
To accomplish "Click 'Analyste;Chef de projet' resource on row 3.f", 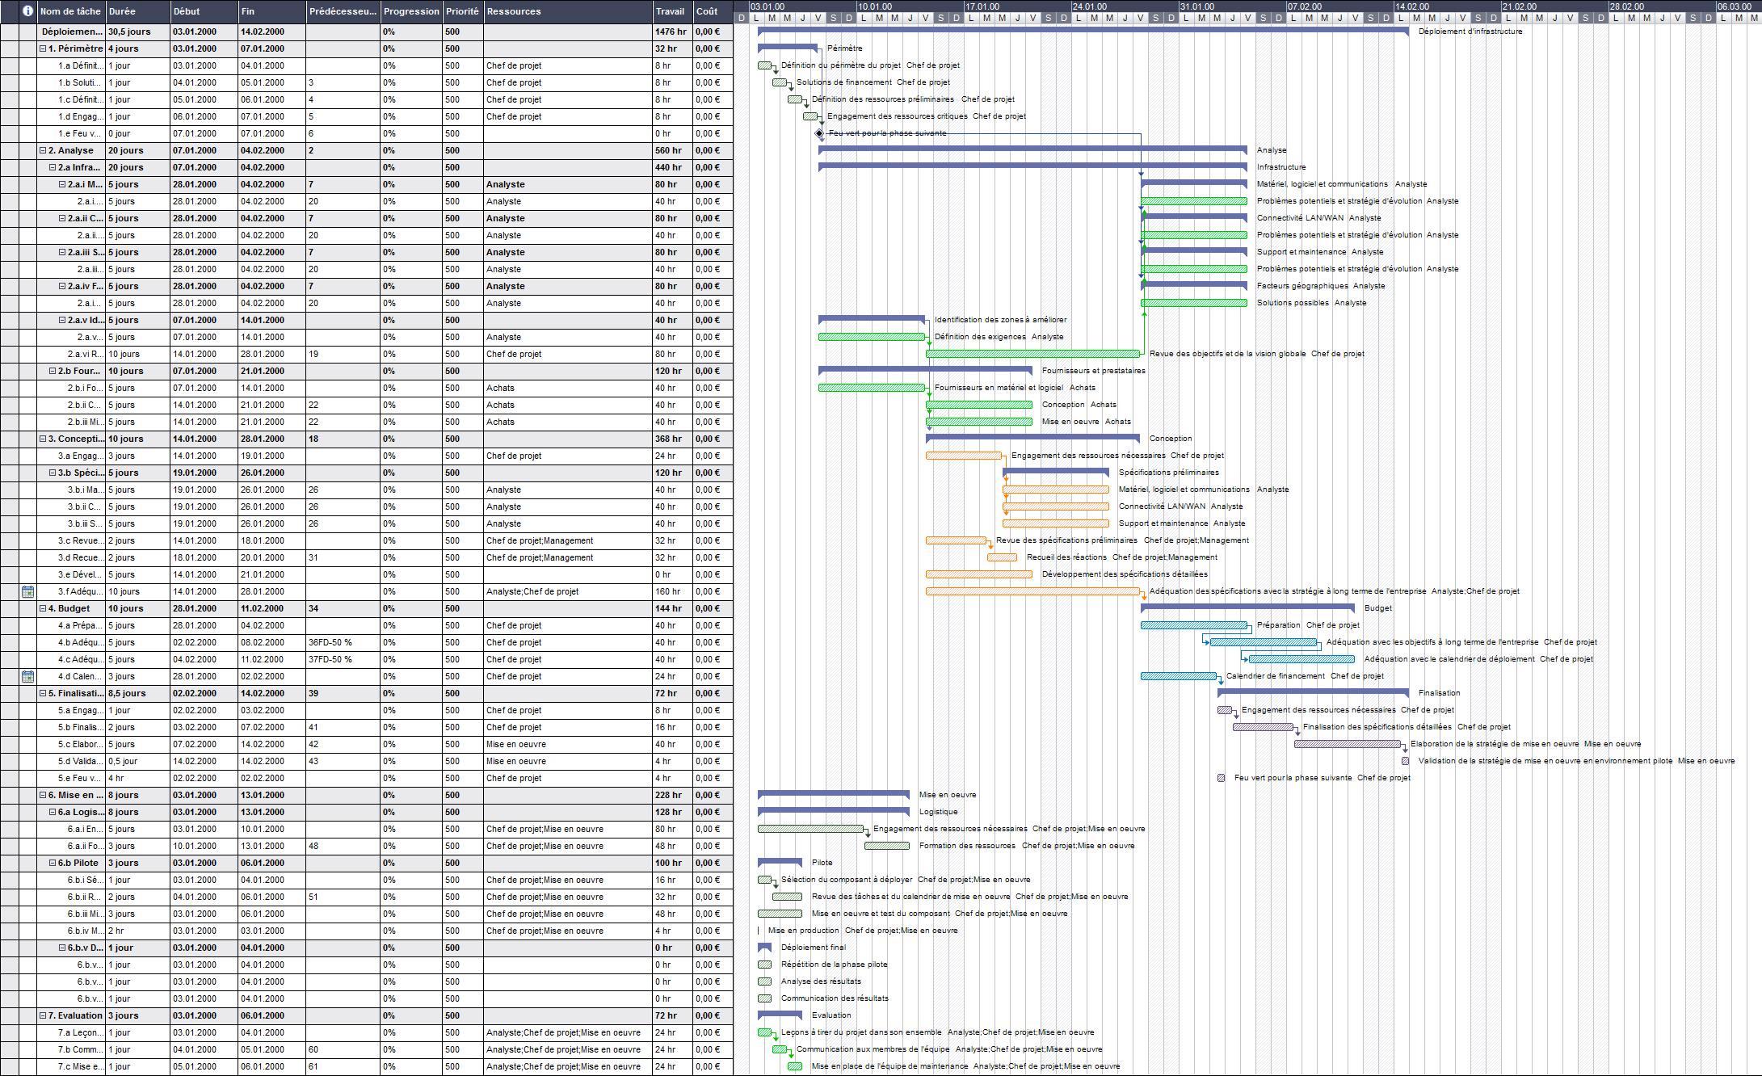I will click(x=568, y=591).
